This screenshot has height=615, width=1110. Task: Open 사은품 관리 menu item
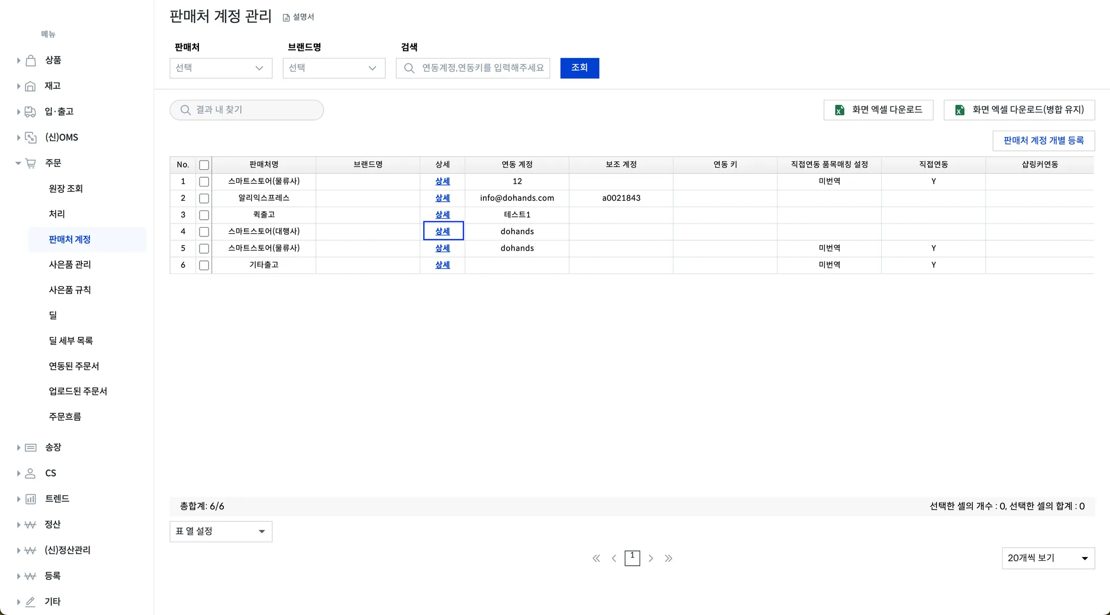[70, 265]
